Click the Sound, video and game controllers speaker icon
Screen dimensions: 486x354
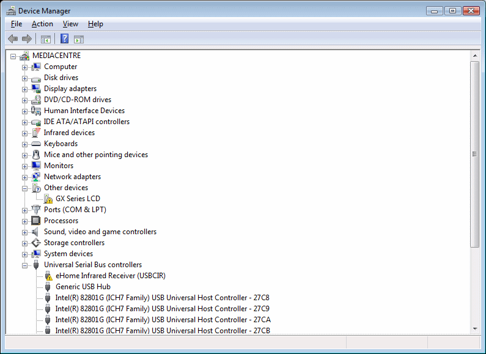(x=35, y=232)
